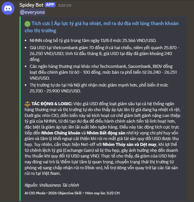
Task: Open the Spidey Bot avatar profile
Action: (x=8, y=8)
